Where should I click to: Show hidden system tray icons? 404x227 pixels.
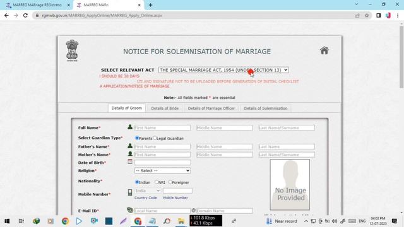click(x=306, y=221)
